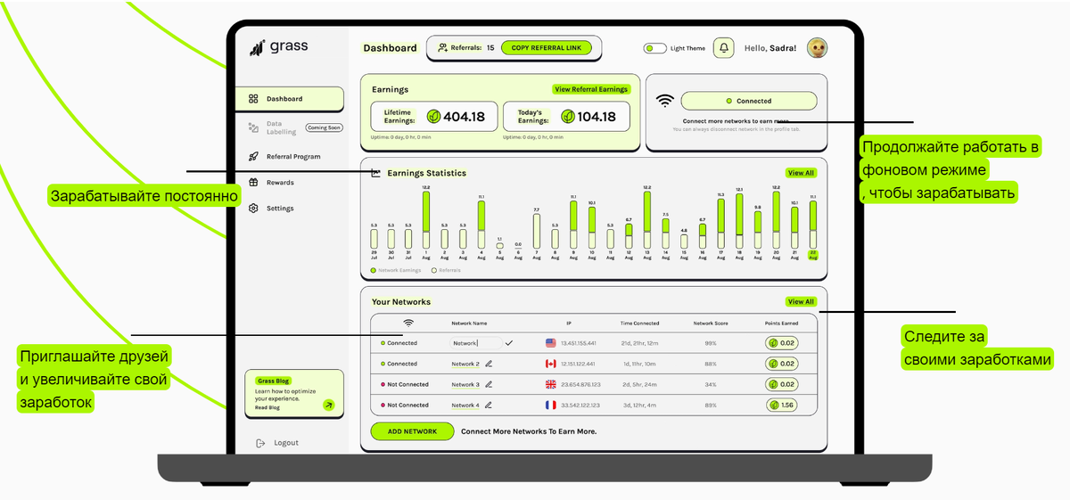
Task: Click the ADD NETWORK button
Action: tap(412, 430)
